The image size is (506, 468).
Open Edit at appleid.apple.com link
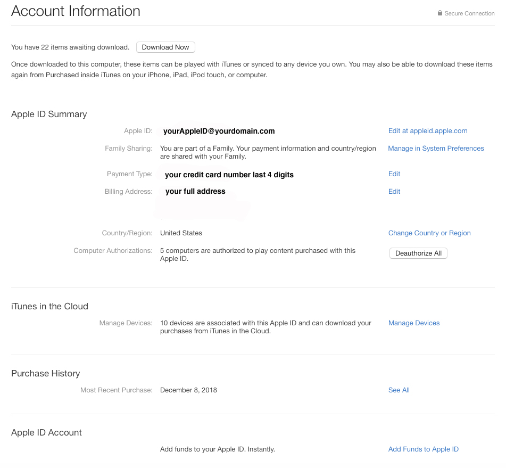[427, 130]
